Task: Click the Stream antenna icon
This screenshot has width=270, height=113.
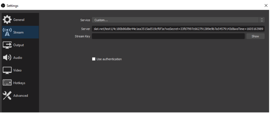Action: (7, 32)
